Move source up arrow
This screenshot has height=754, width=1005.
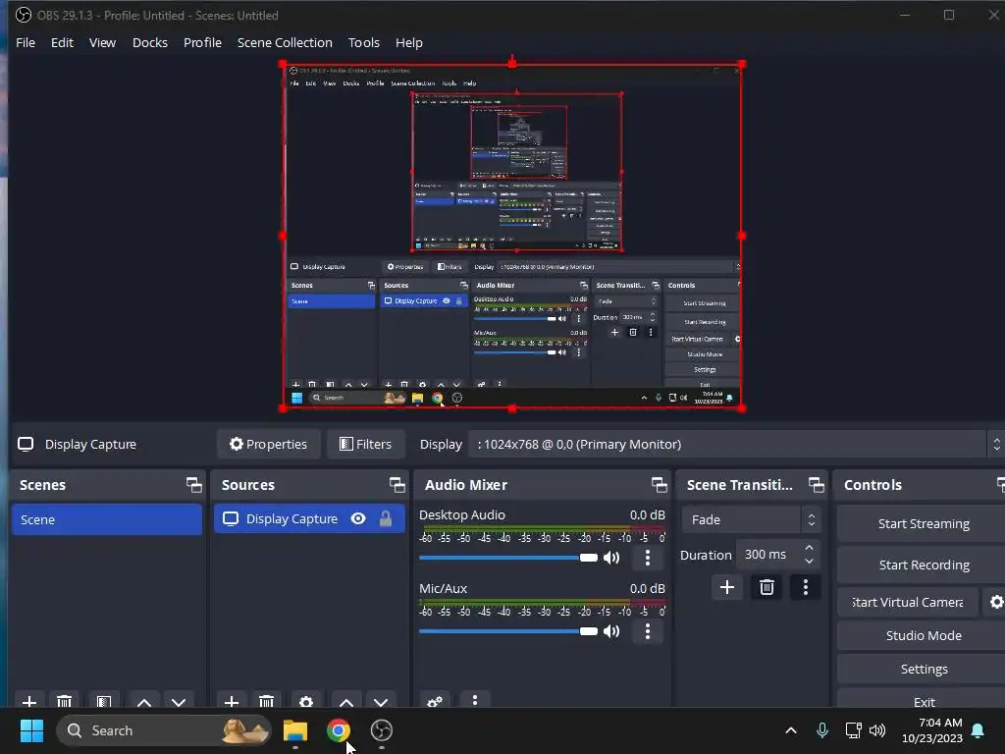click(x=346, y=701)
